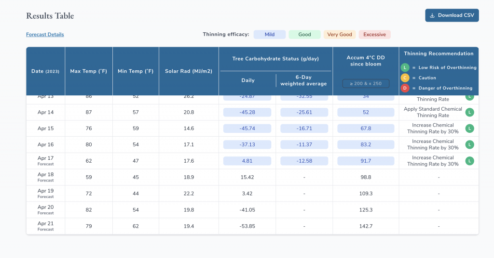Click the Date (2023) column header

pos(45,71)
